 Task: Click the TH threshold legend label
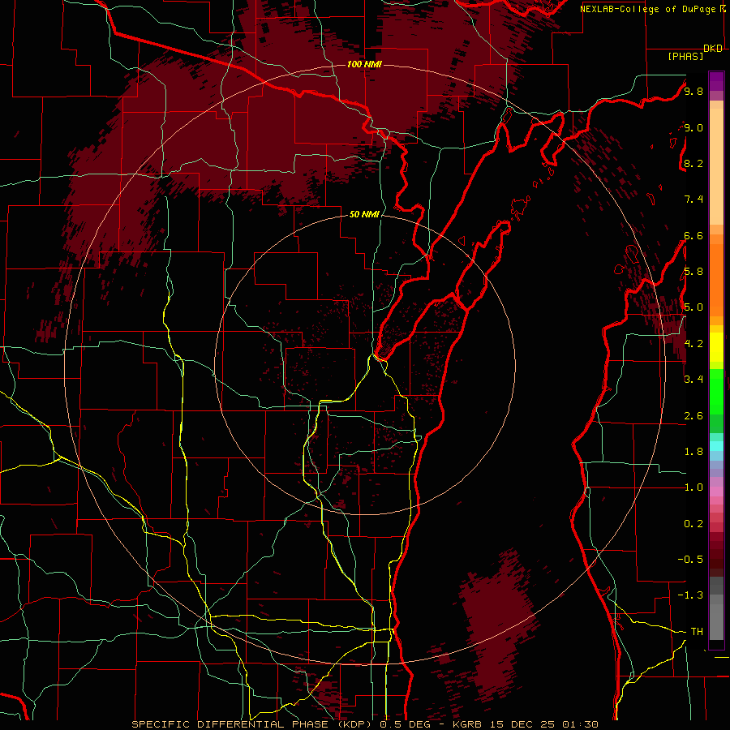click(x=697, y=632)
